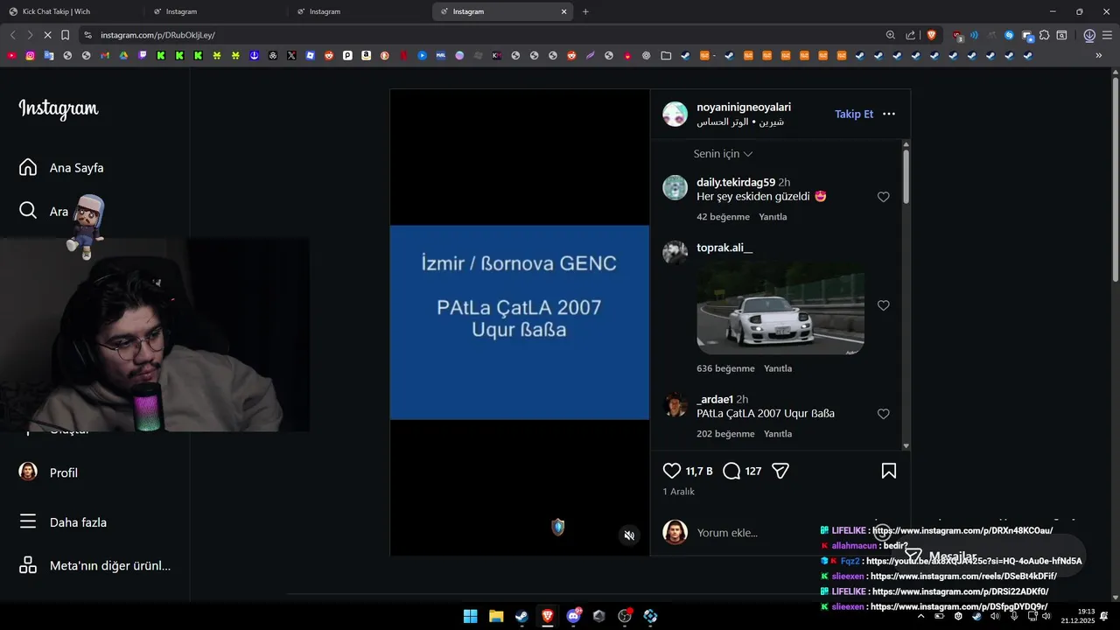The width and height of the screenshot is (1120, 630).
Task: Open Steam from the taskbar
Action: pyautogui.click(x=521, y=616)
